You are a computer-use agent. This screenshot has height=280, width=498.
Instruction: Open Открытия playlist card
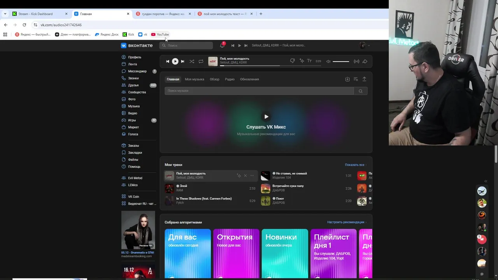(x=236, y=254)
